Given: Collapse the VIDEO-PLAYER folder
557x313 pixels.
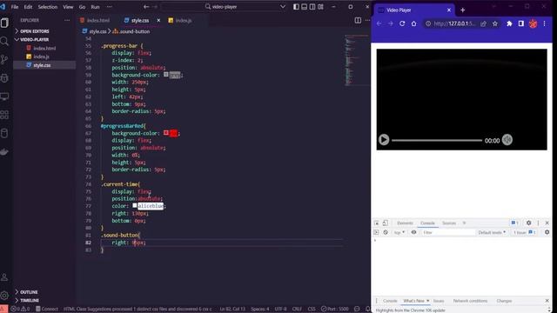Looking at the screenshot, I should click(x=35, y=39).
